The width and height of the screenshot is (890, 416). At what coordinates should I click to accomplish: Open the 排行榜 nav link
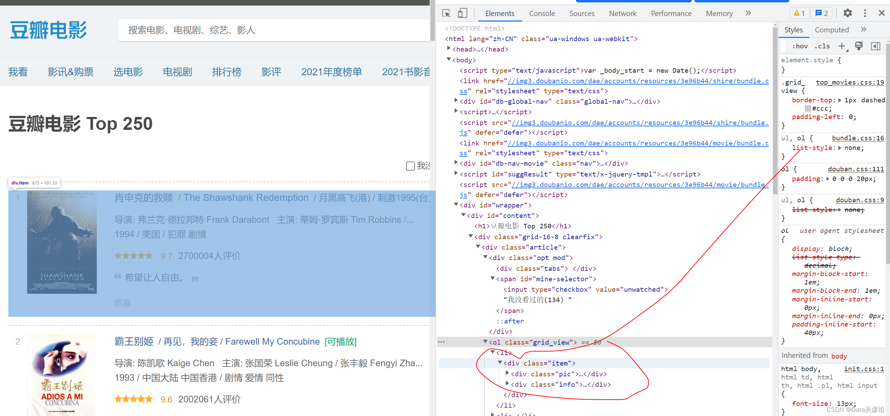(x=227, y=72)
